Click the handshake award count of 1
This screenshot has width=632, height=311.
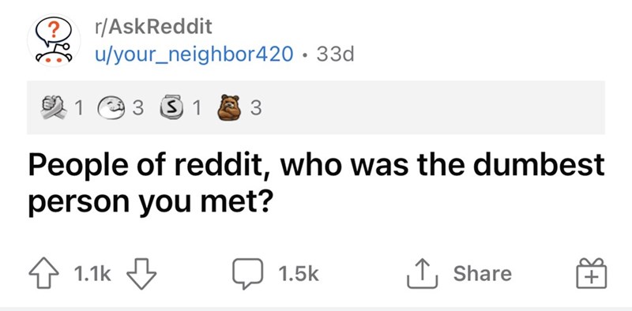[80, 108]
